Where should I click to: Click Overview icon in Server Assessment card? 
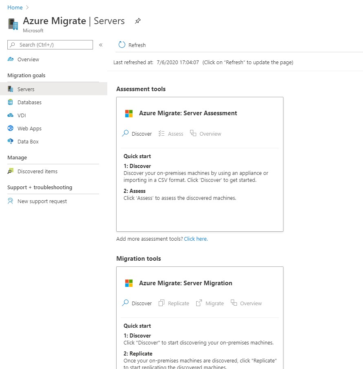tap(193, 133)
